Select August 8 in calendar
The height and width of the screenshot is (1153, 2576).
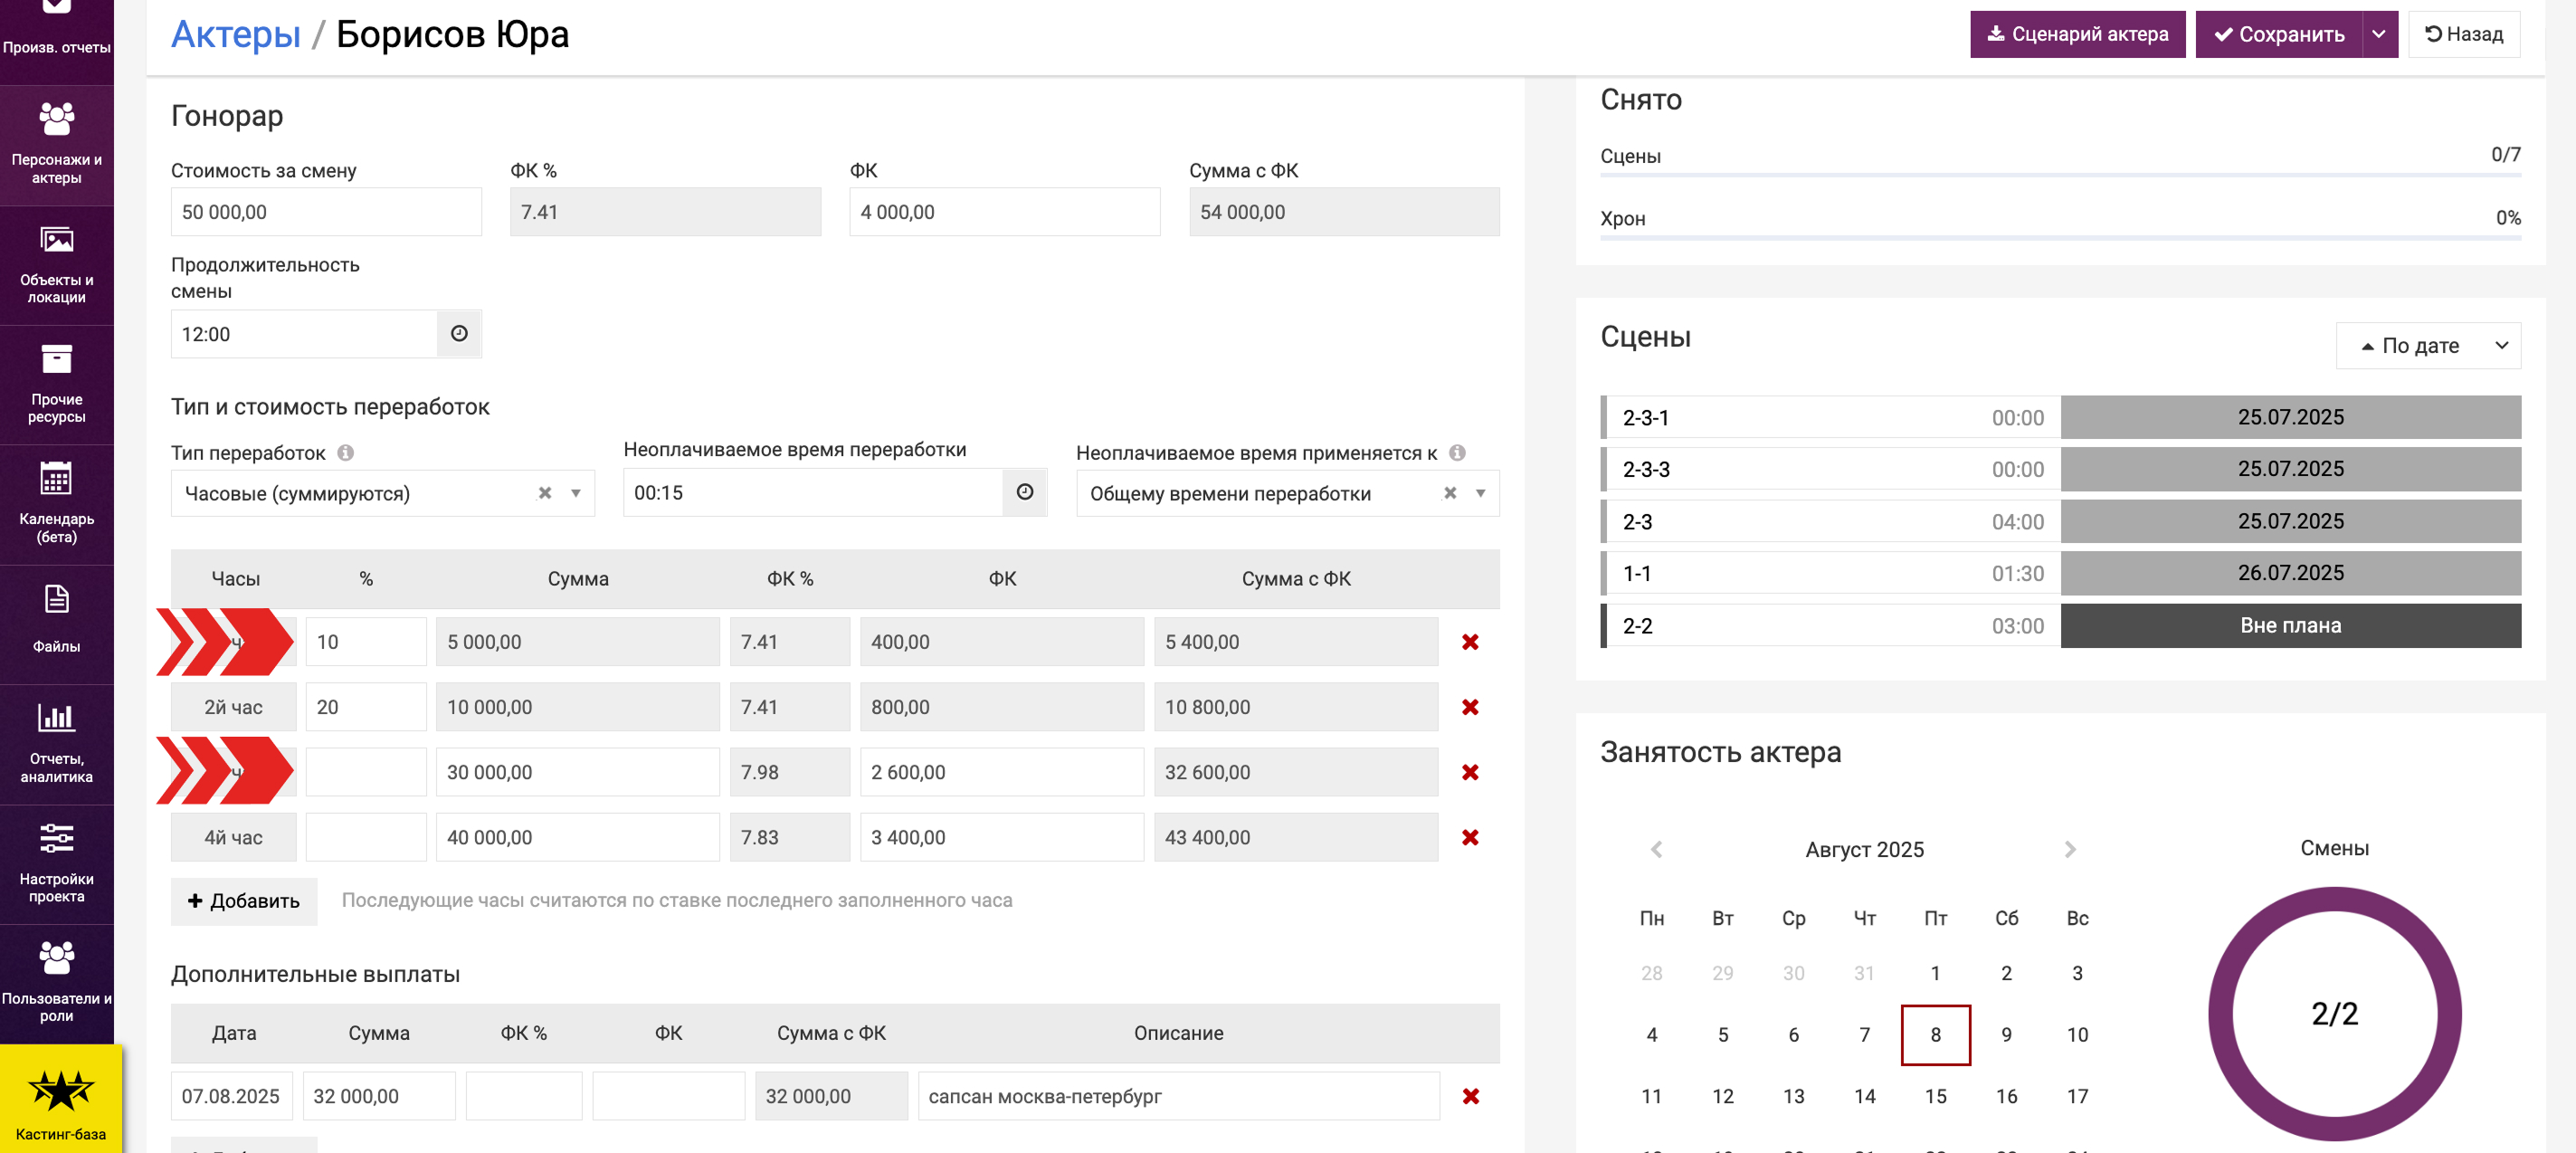coord(1935,1035)
